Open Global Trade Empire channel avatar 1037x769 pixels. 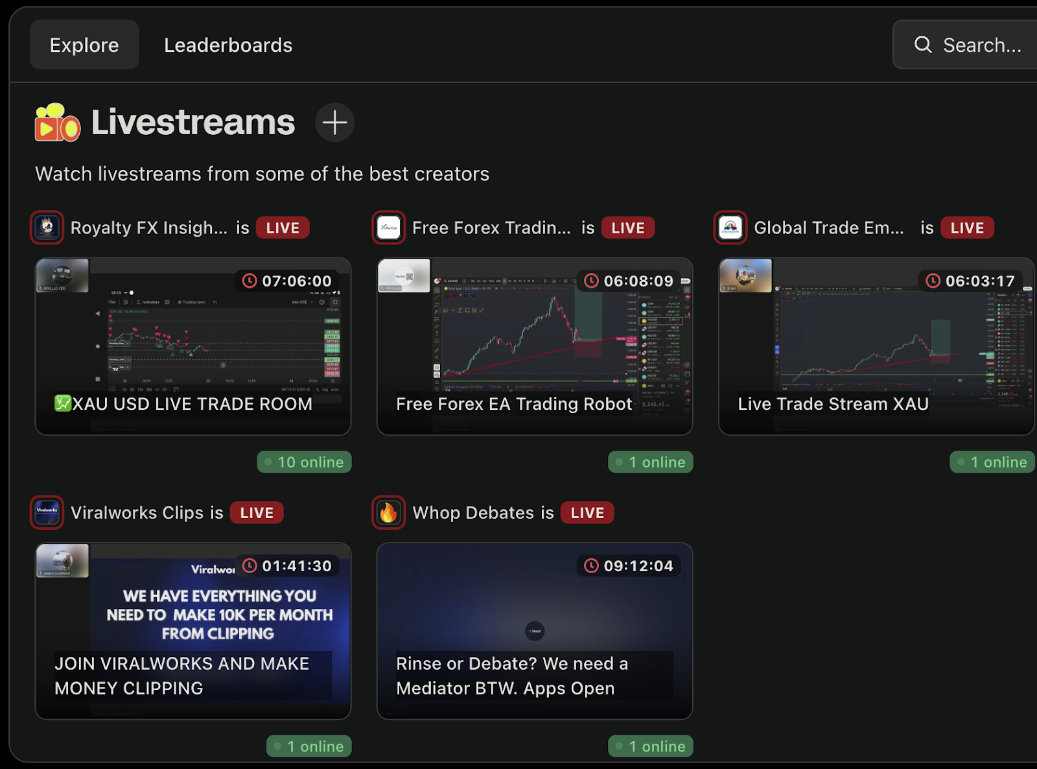(730, 228)
